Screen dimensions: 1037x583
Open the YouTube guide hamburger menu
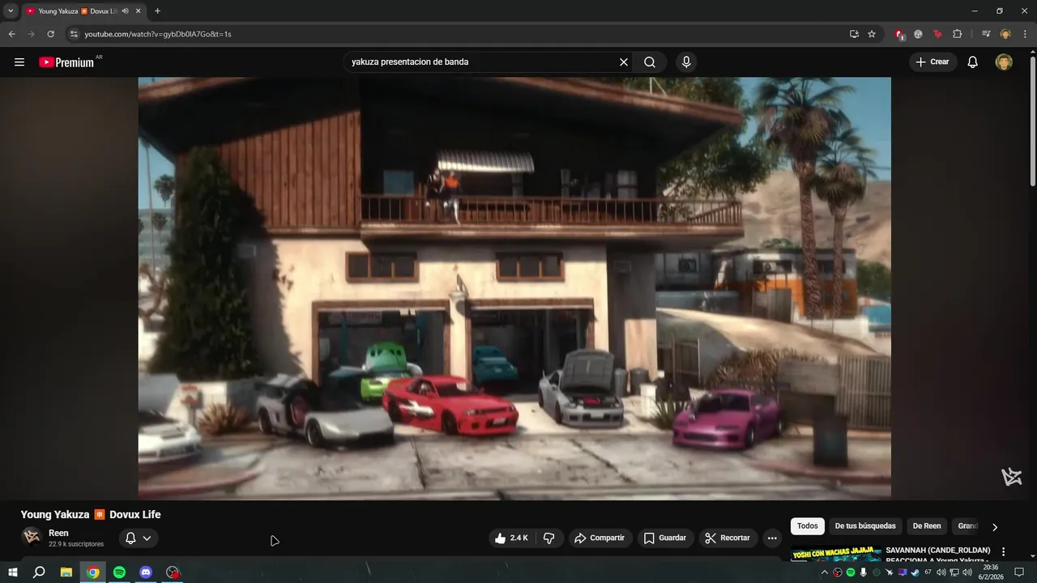(19, 62)
